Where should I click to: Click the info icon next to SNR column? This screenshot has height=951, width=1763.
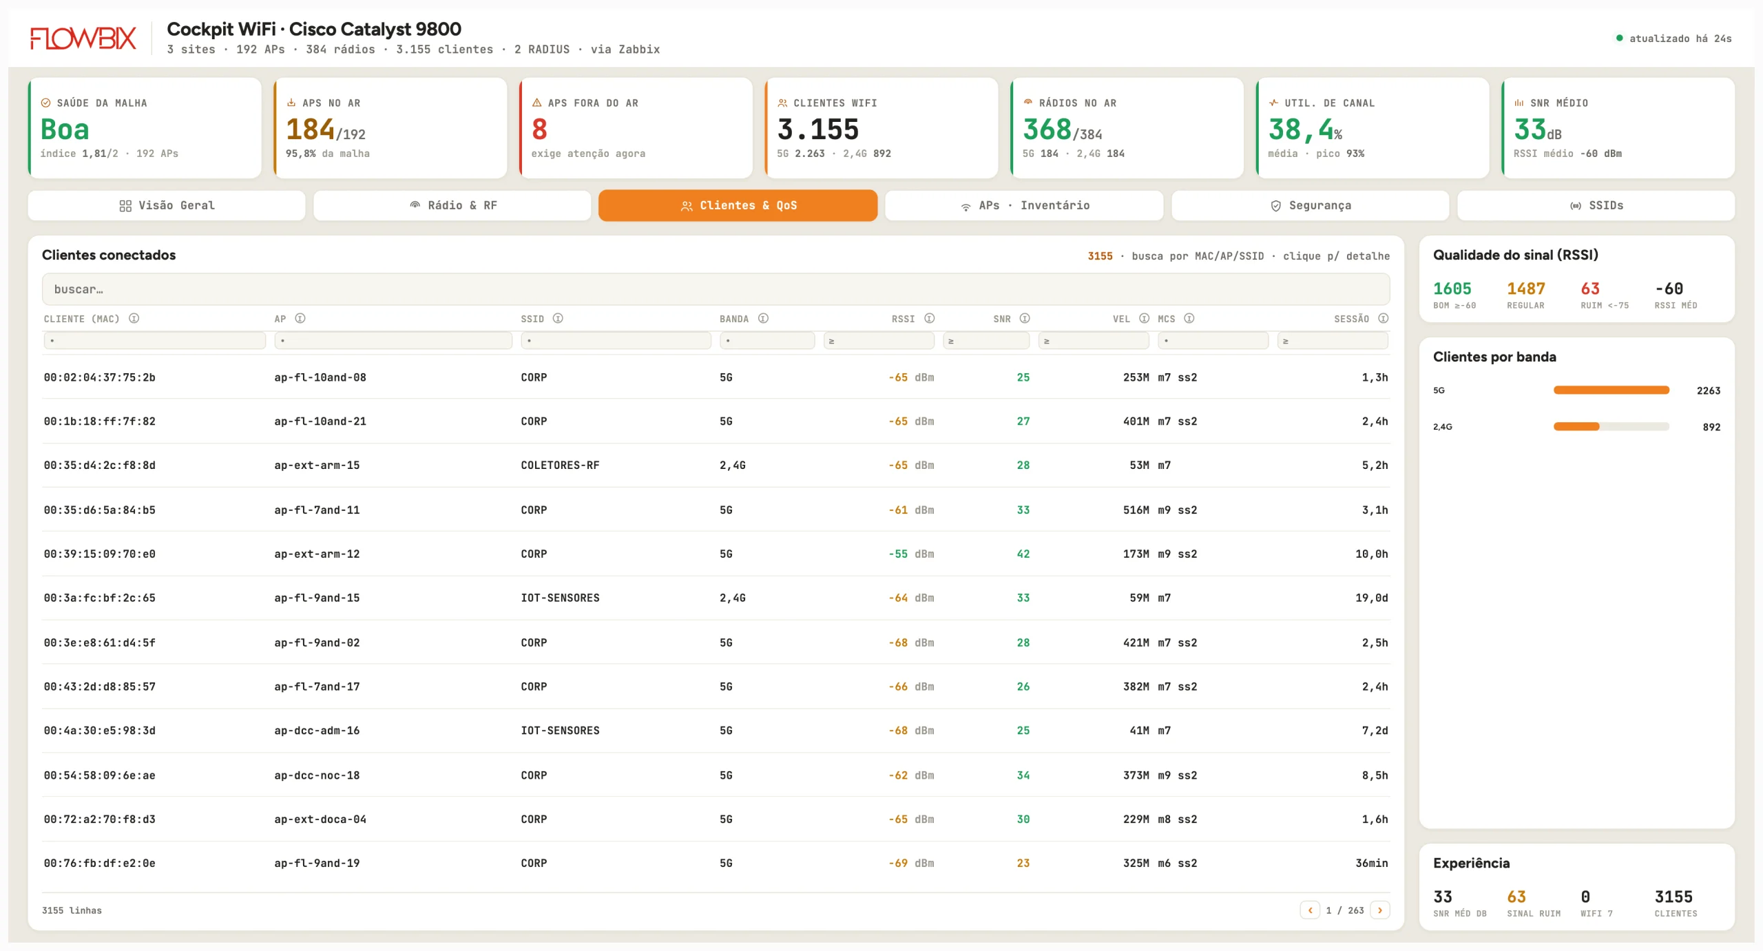coord(1025,318)
